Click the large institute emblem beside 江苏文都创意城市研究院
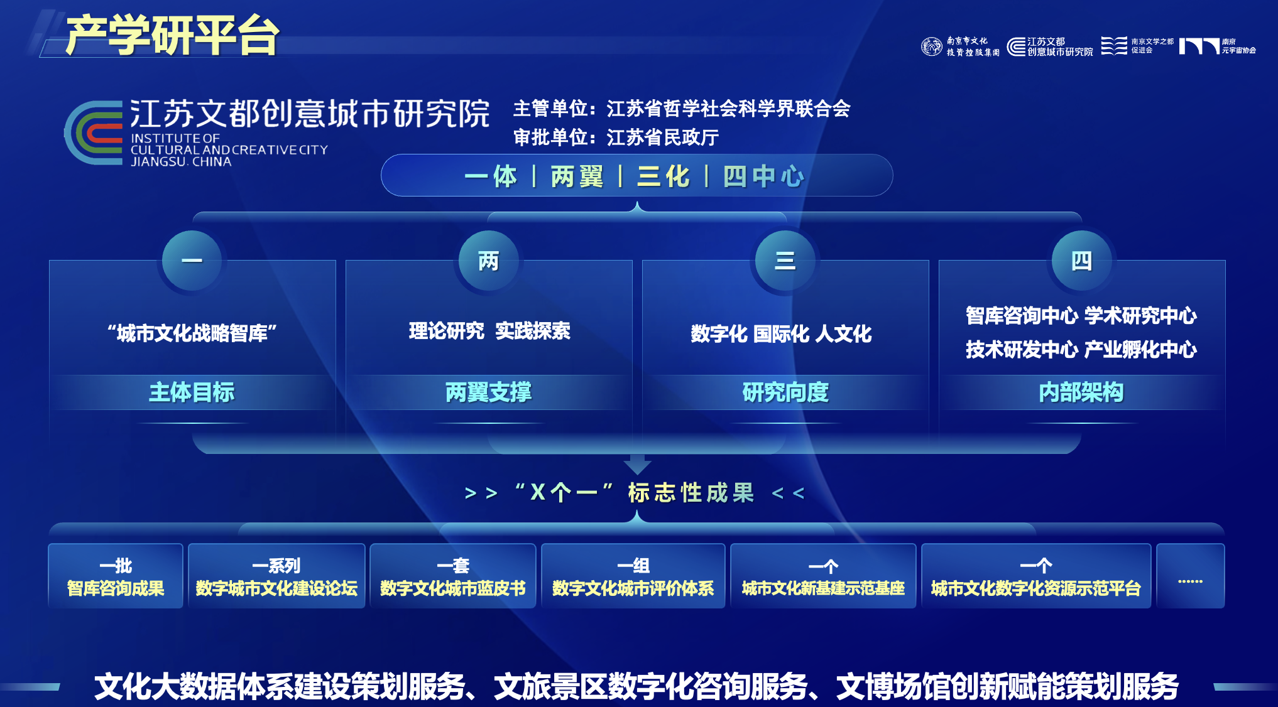 pos(94,132)
